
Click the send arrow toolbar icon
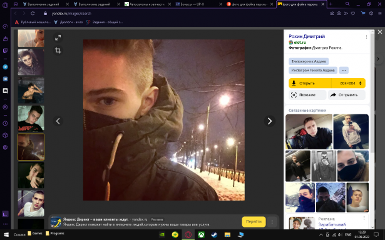pos(346,14)
